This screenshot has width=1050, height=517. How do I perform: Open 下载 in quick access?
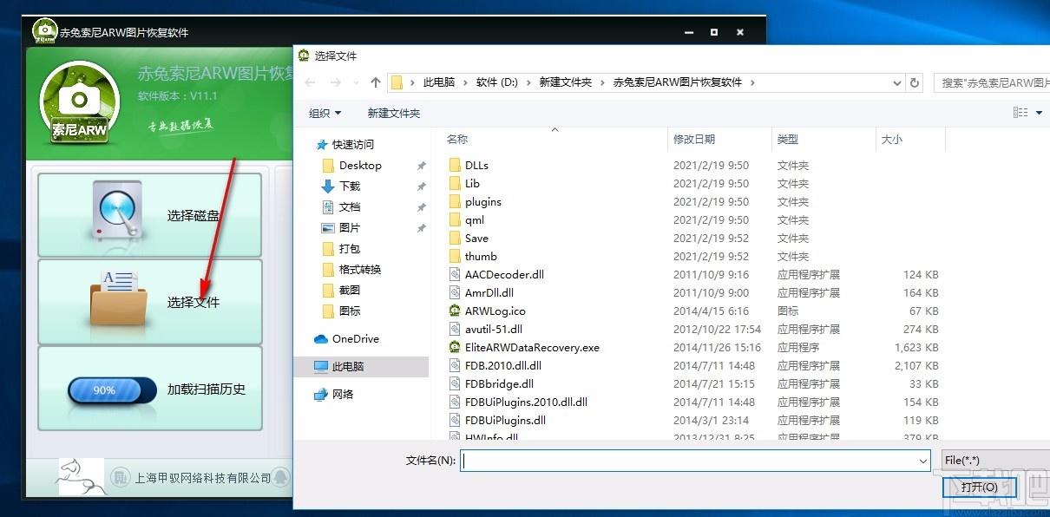(x=350, y=186)
